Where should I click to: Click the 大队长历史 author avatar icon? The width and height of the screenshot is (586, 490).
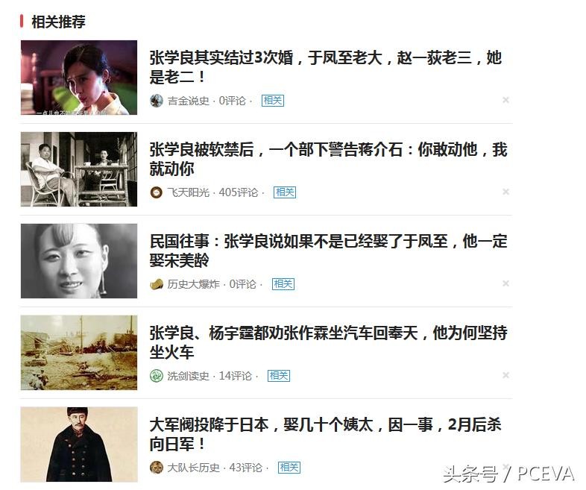(157, 467)
